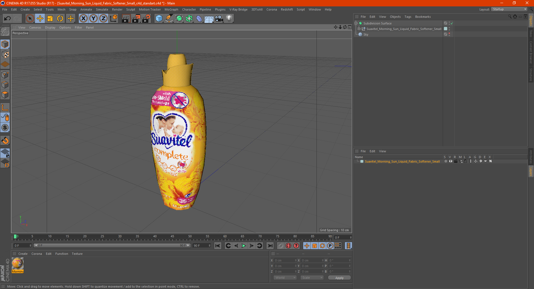Add Subdivision Surface generator icon
Screen dimensions: 534x289
point(179,19)
